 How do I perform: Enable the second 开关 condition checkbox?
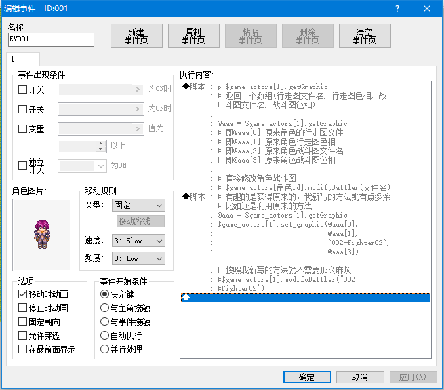pyautogui.click(x=22, y=109)
